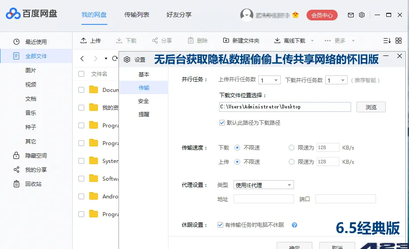Image resolution: width=409 pixels, height=249 pixels.
Task: Open download parallel tasks dropdown
Action: [336, 80]
